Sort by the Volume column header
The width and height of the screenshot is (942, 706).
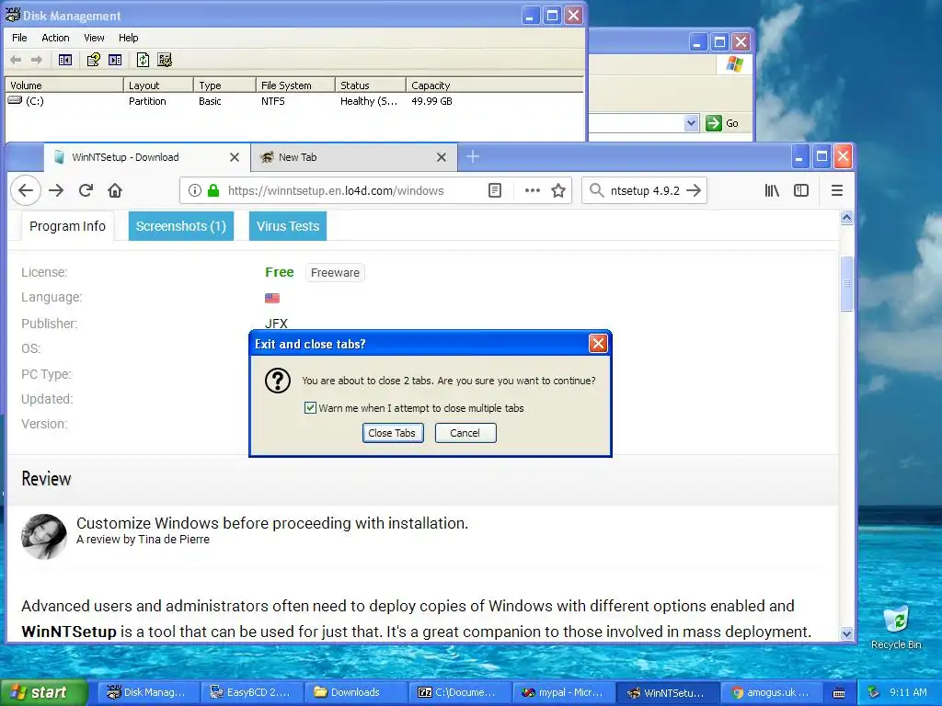pos(63,85)
